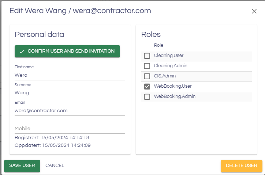This screenshot has width=265, height=175.
Task: Tick the Cleaning.User role checkbox
Action: (x=147, y=56)
